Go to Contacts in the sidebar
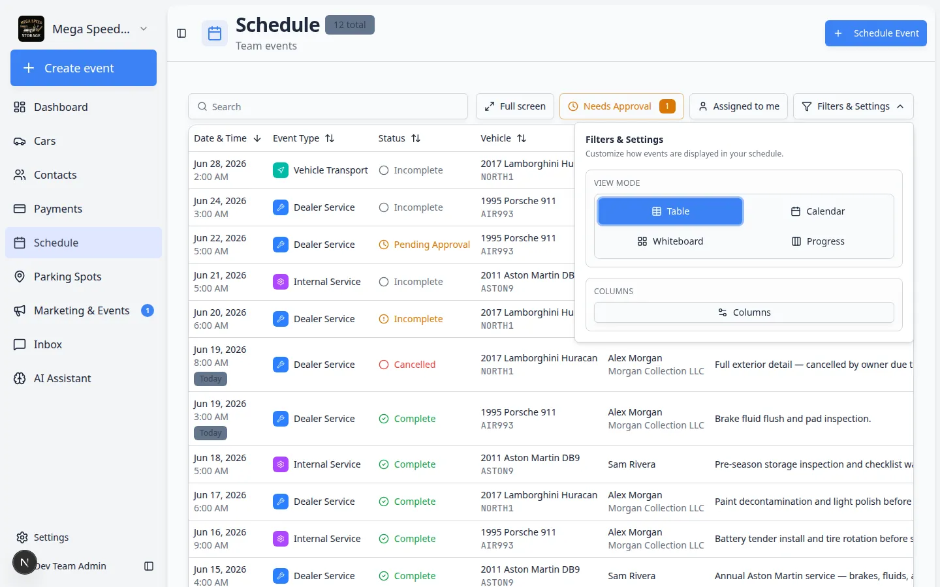Screen dimensions: 940x587 tap(84, 175)
